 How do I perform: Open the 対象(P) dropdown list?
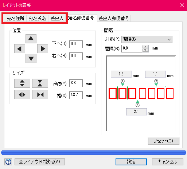147,39
